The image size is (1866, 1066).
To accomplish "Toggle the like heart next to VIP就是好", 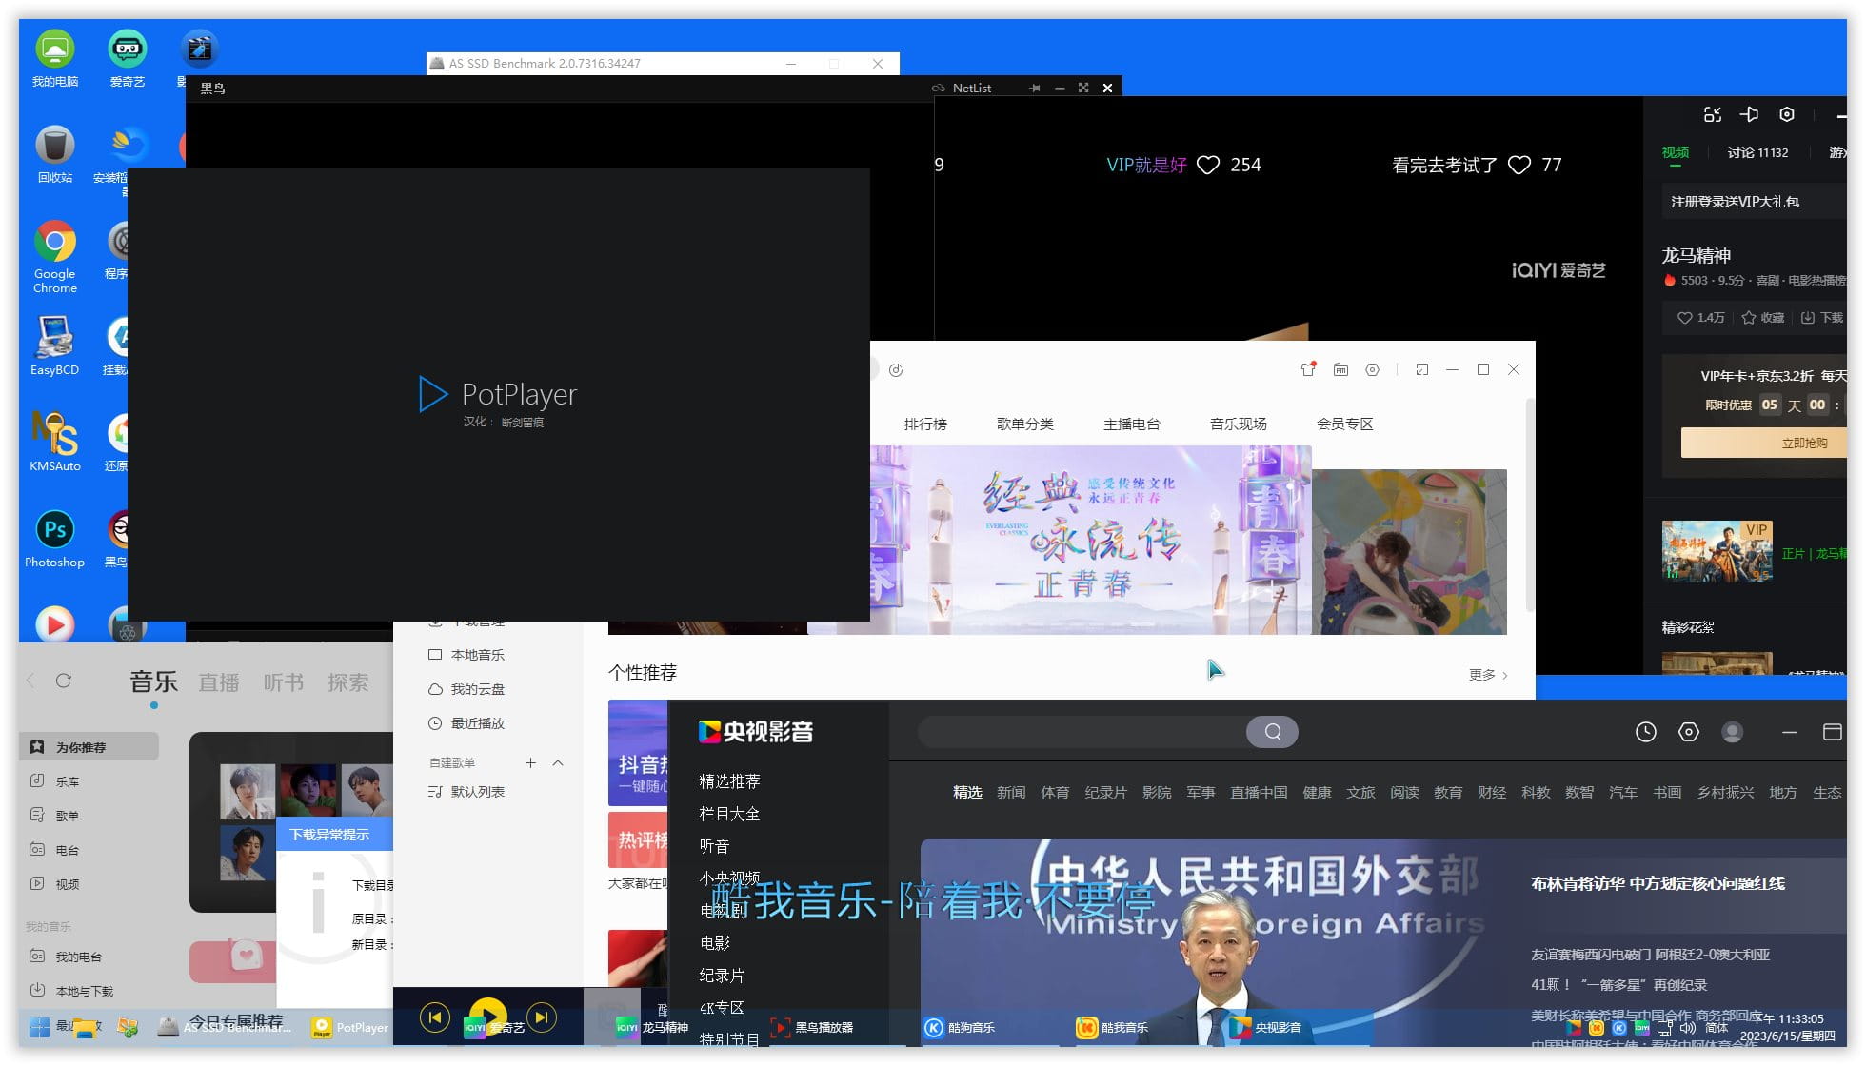I will [1207, 164].
